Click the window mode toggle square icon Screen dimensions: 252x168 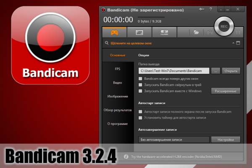tap(238, 43)
